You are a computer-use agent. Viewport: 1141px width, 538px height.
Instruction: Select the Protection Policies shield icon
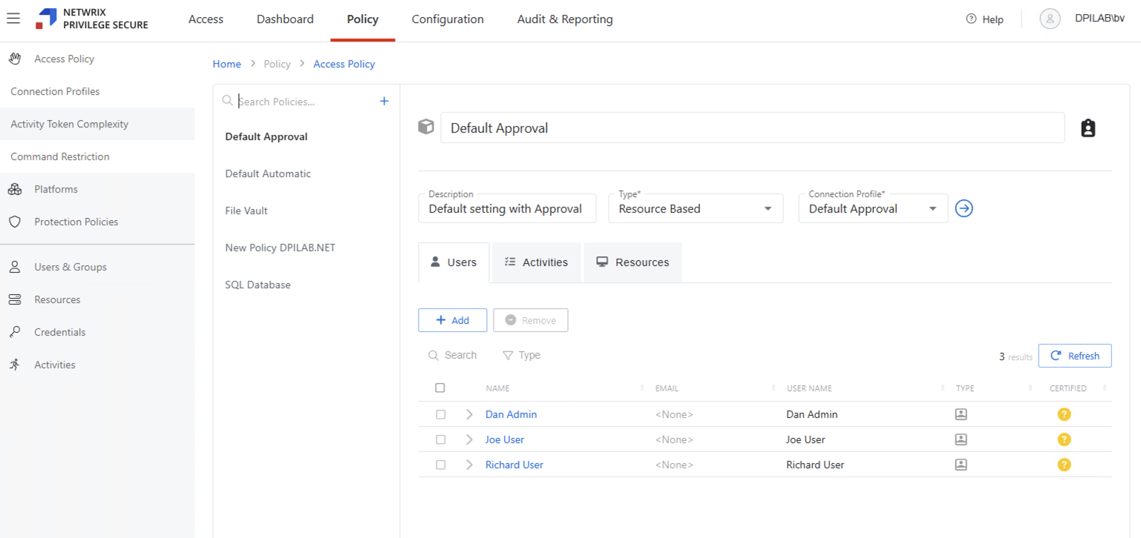point(15,222)
